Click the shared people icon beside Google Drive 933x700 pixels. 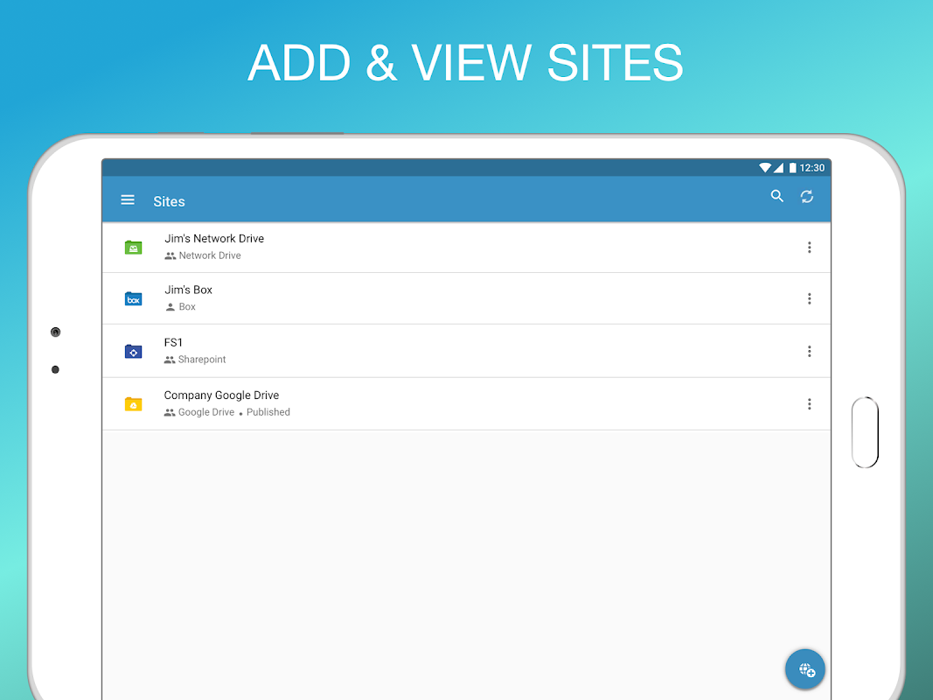coord(170,412)
